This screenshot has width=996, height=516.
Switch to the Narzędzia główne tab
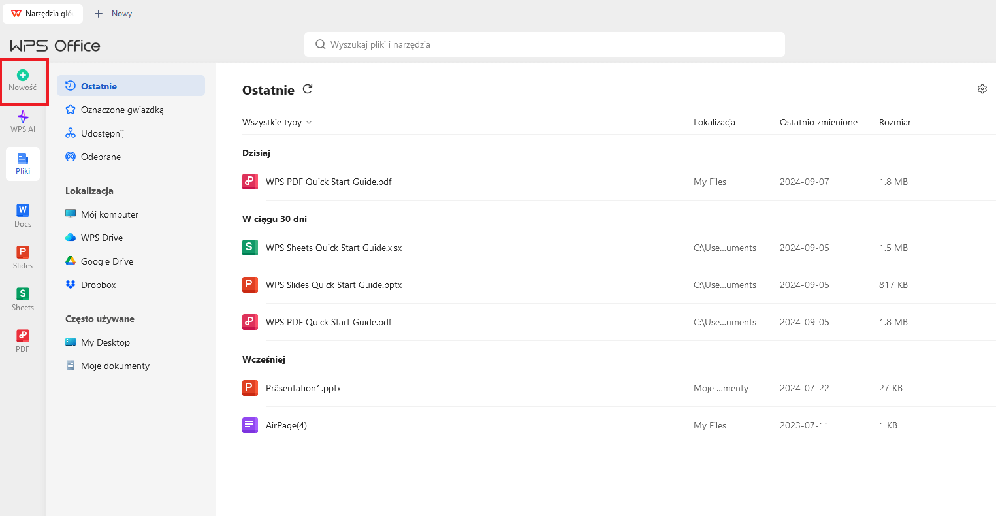[42, 14]
